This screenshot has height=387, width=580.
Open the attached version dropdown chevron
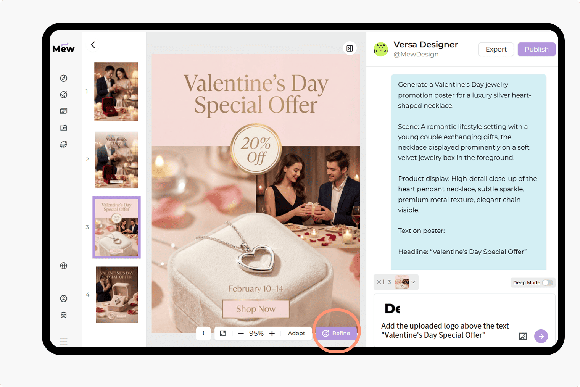point(414,282)
